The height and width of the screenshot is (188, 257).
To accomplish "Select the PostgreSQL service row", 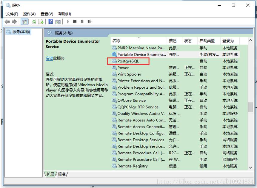I will [x=128, y=61].
